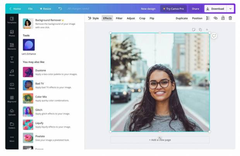Open the More sidebar options
Image resolution: width=240 pixels, height=156 pixels.
click(12, 139)
